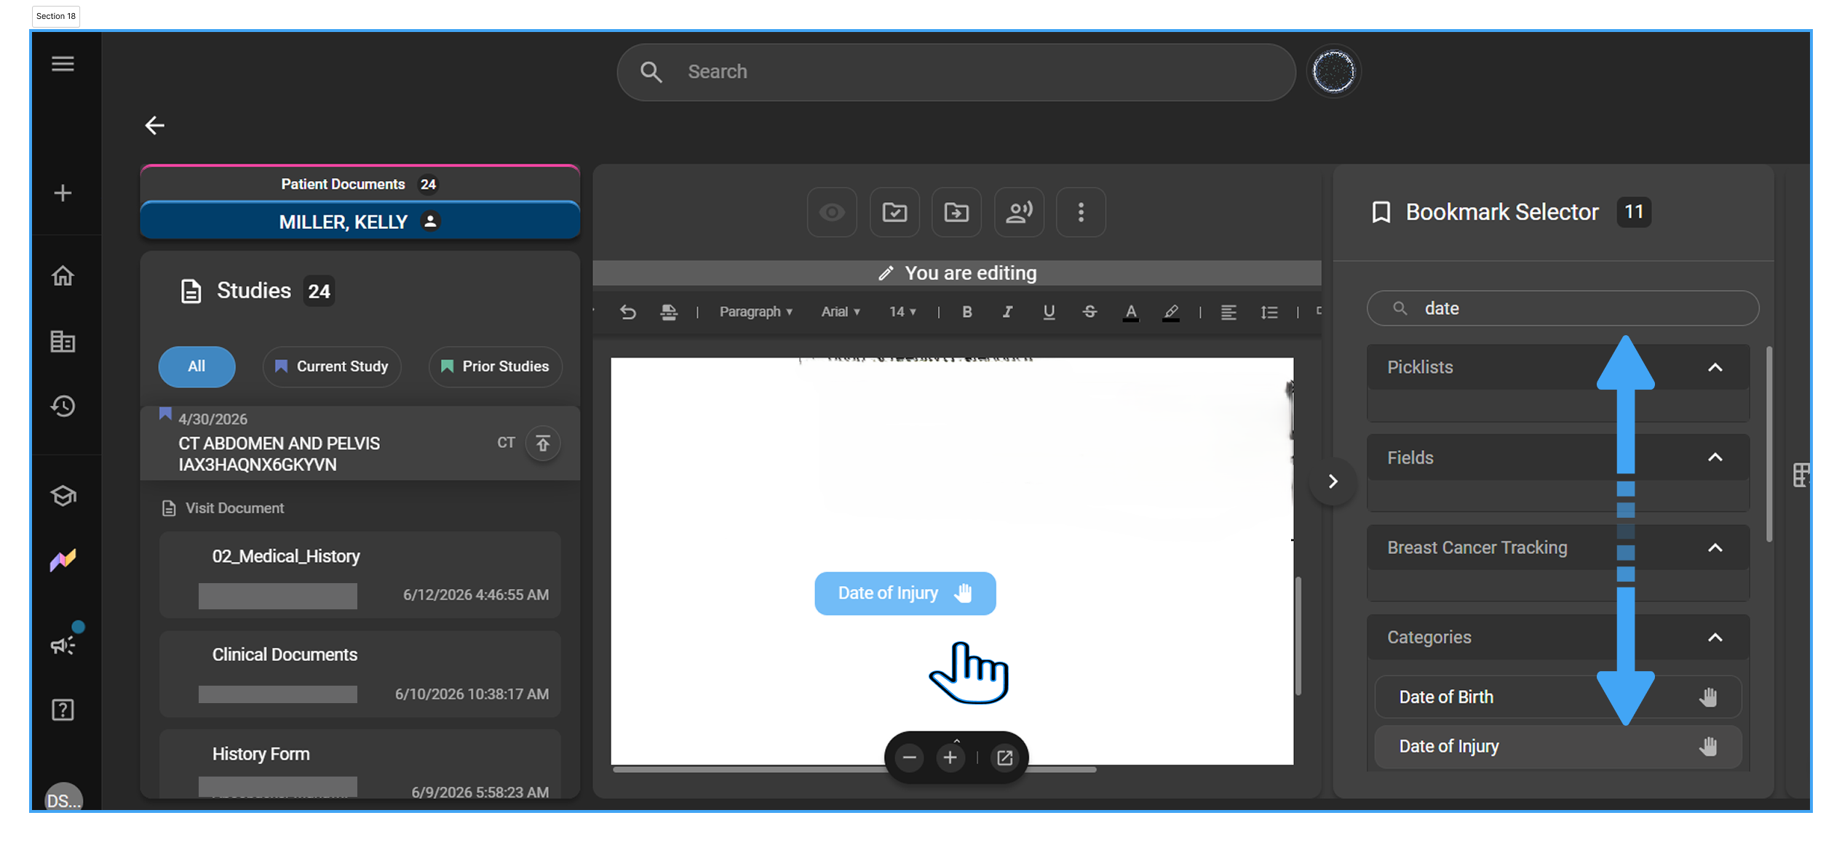Open announcements megaphone icon
The image size is (1842, 842).
pos(63,645)
